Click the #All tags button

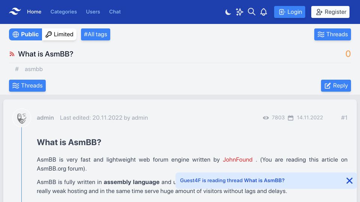click(96, 34)
